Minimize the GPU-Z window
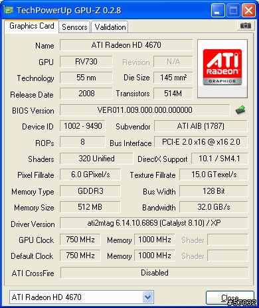This screenshot has height=308, width=259. point(217,10)
